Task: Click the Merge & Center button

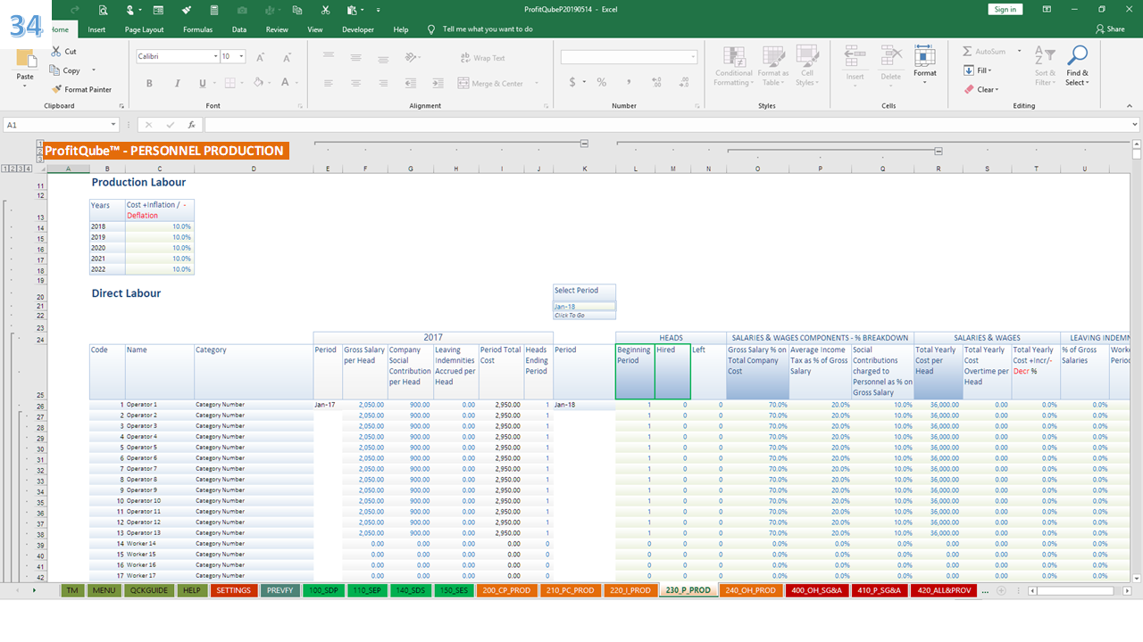Action: [x=490, y=83]
